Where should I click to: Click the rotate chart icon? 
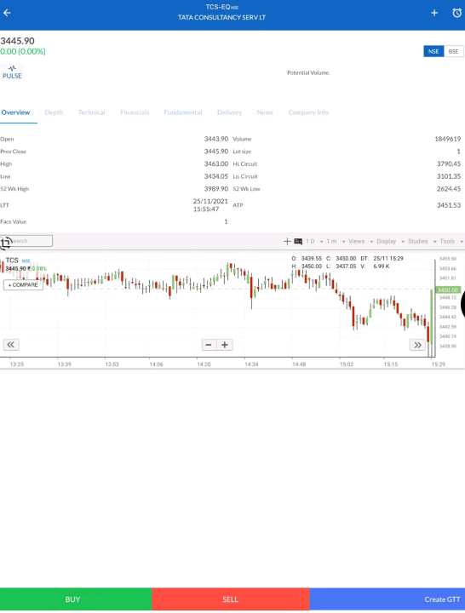coord(5,243)
